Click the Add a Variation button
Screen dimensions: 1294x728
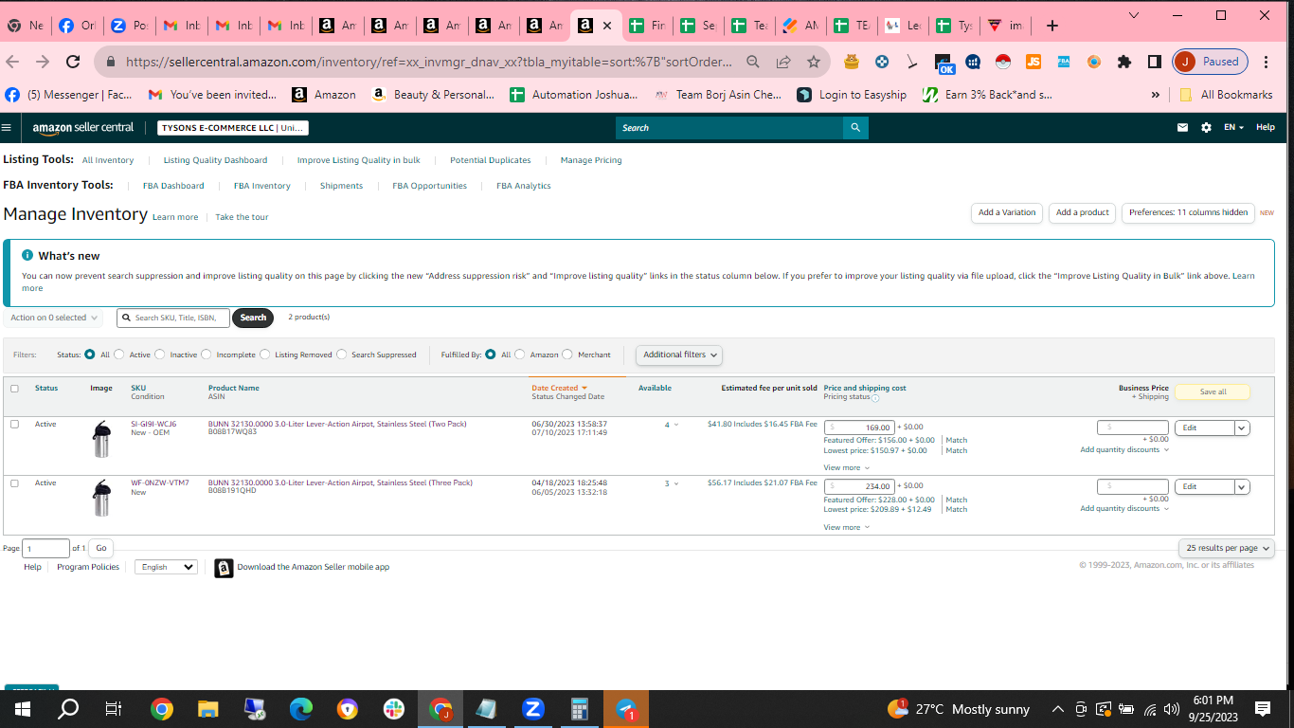1007,213
